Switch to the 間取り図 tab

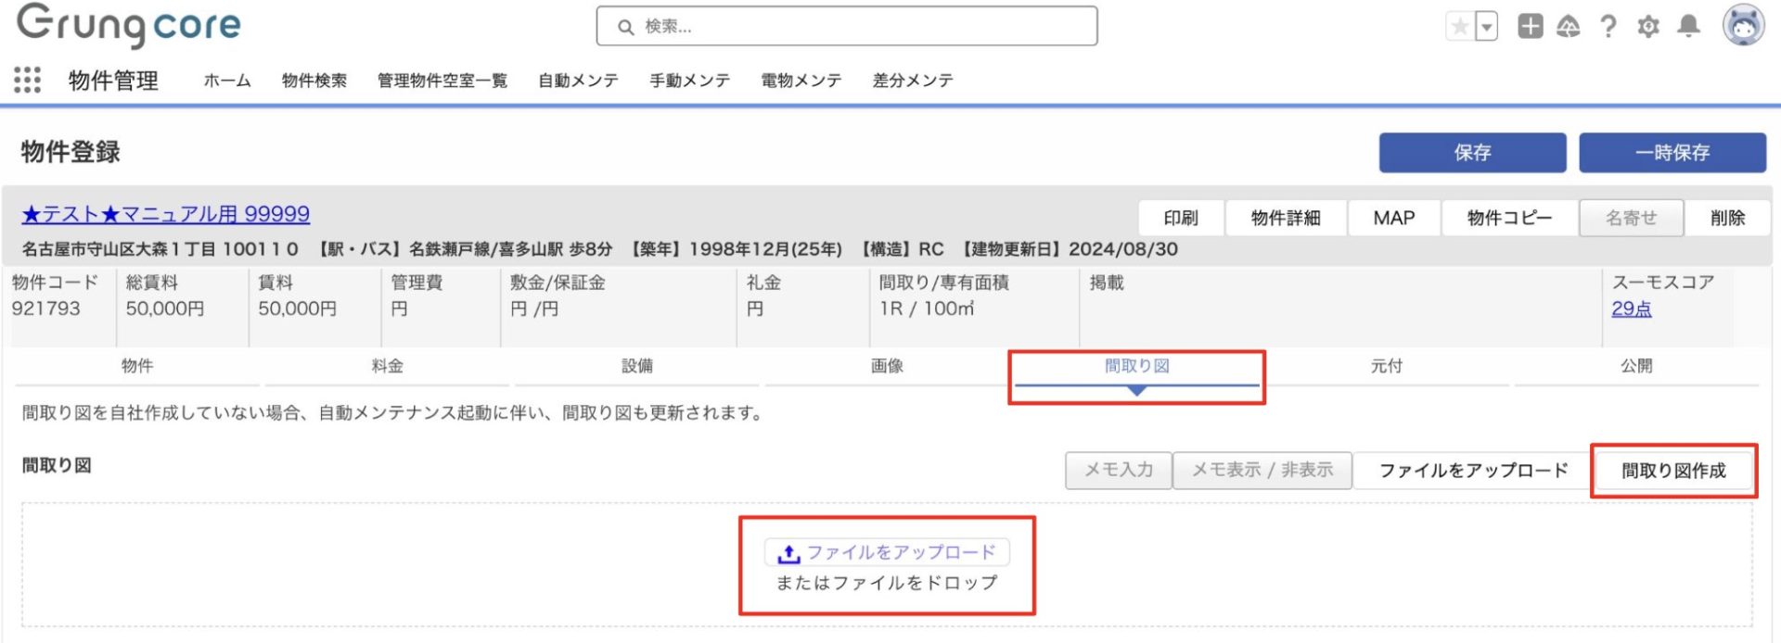click(1136, 367)
